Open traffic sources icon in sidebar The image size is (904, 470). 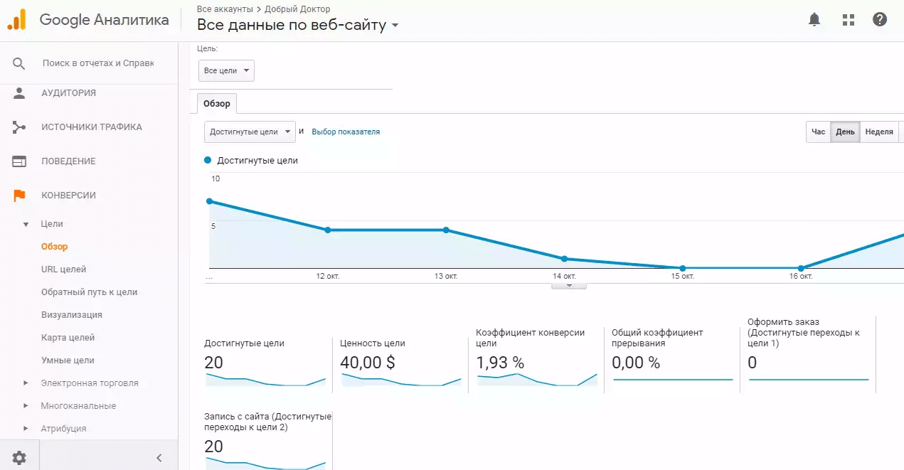19,127
